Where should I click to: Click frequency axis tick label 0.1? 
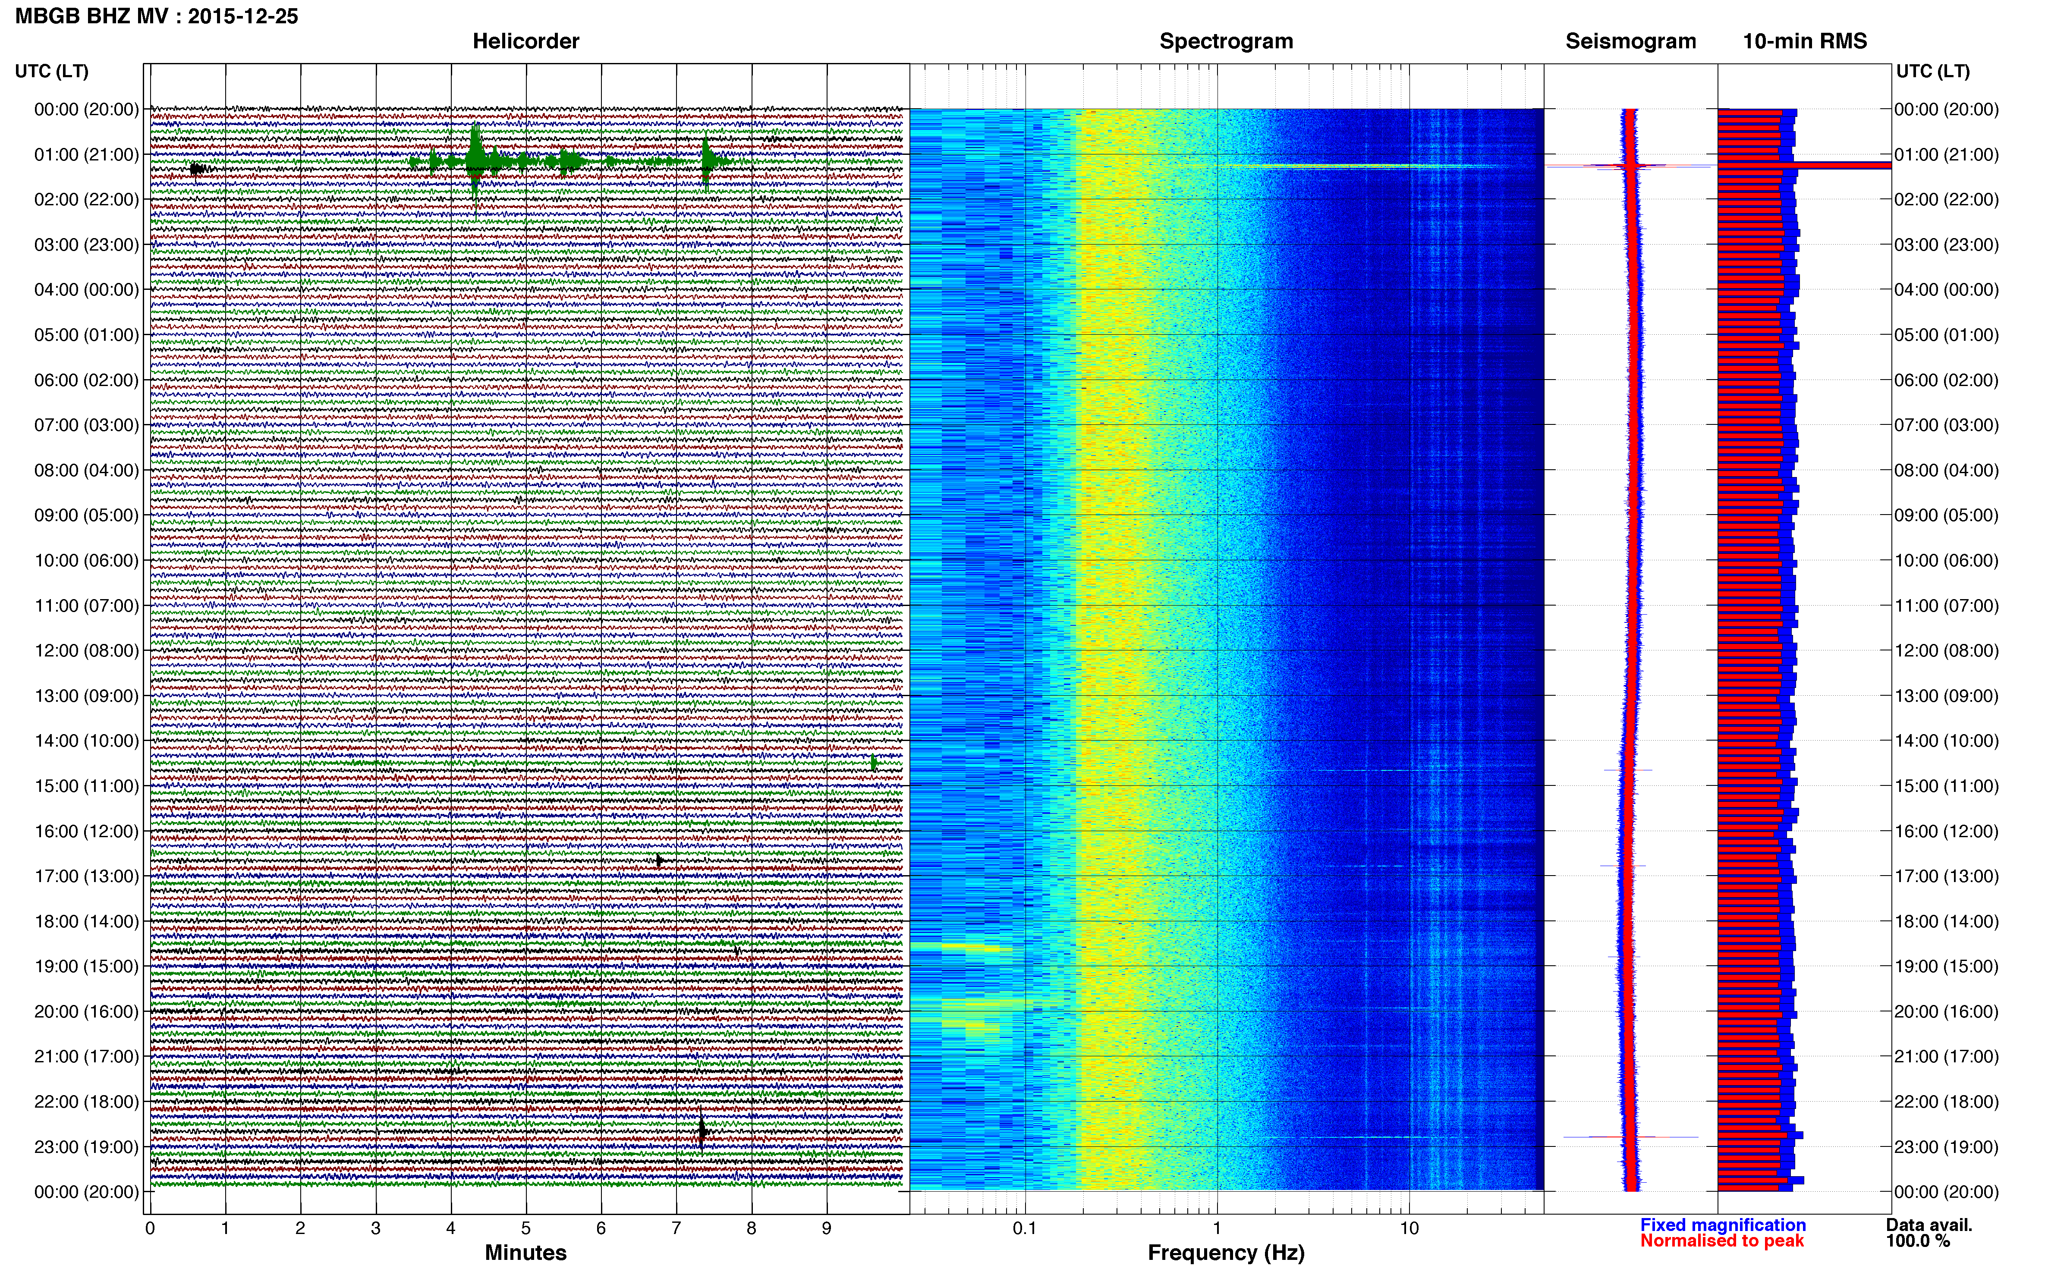[x=1025, y=1229]
